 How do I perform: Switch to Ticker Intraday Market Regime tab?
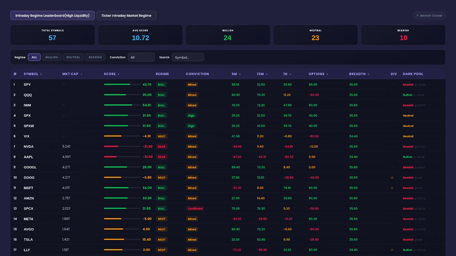[126, 16]
